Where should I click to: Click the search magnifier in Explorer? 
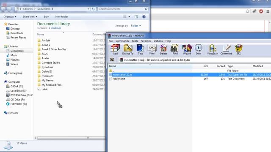click(146, 9)
